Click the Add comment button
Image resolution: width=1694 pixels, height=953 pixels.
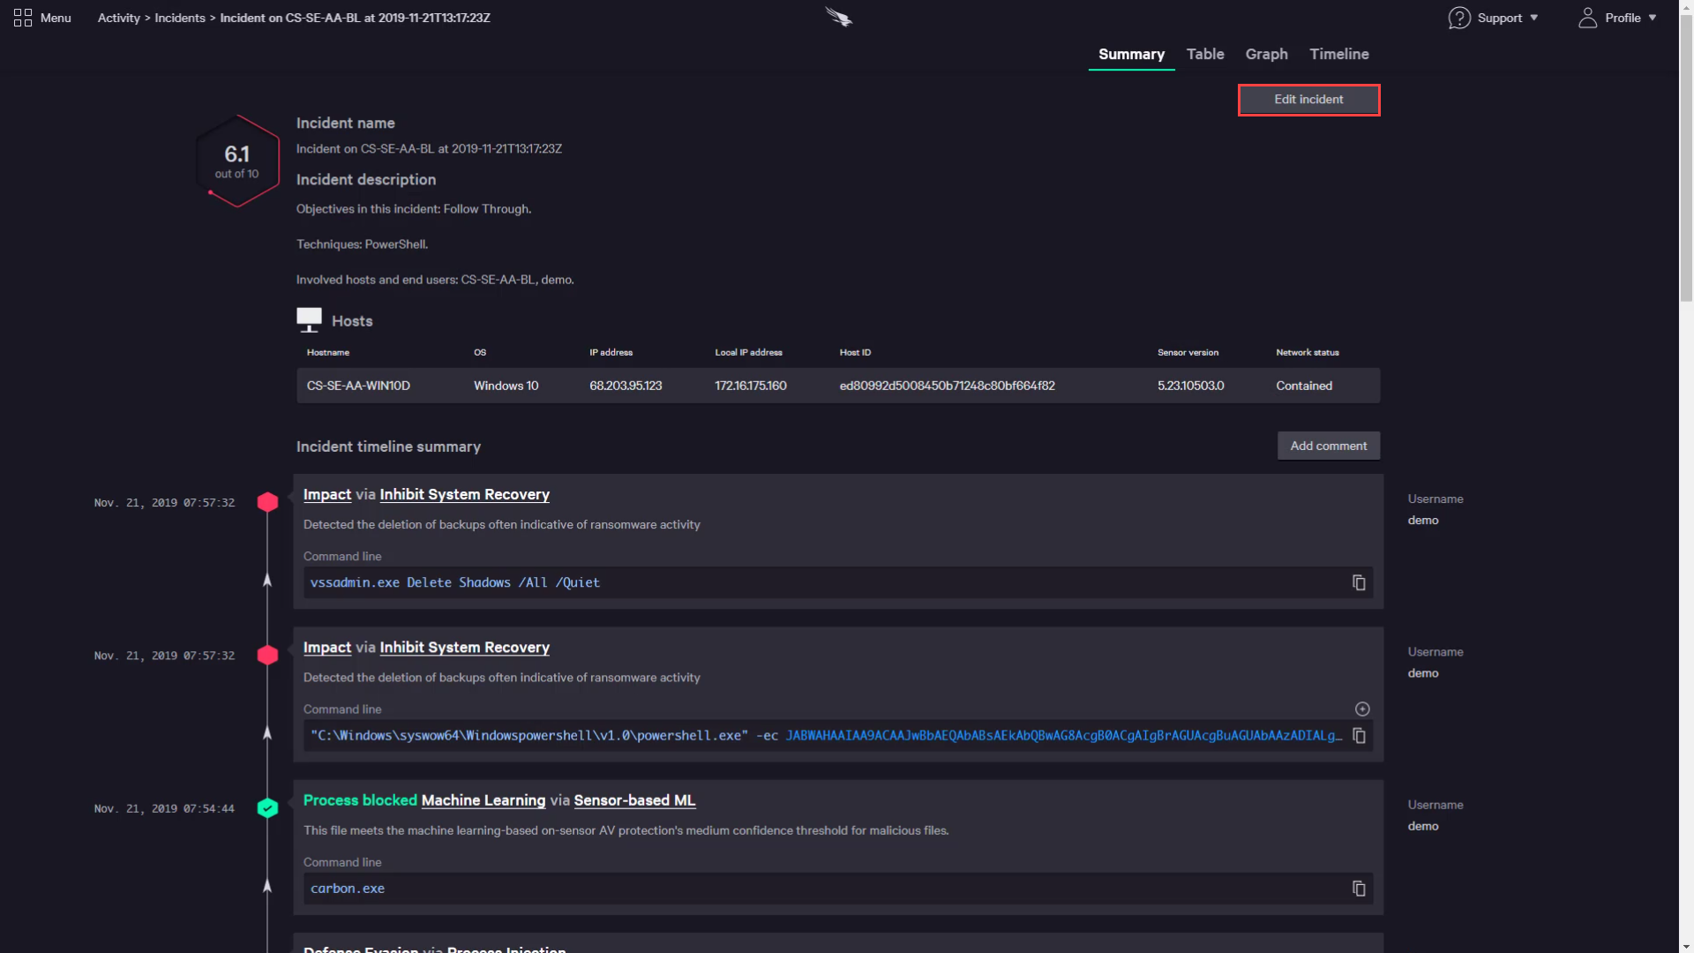point(1328,446)
